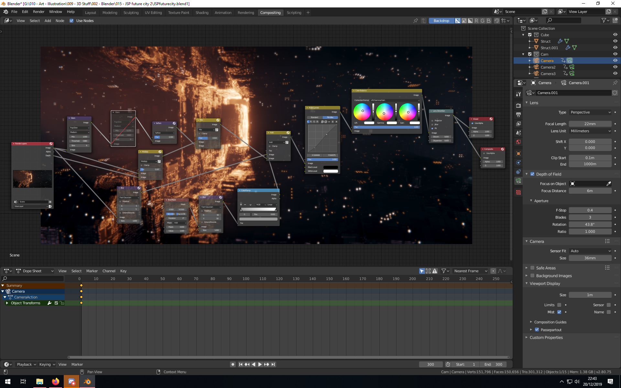Open the Output properties tab icon
621x388 pixels.
click(518, 115)
